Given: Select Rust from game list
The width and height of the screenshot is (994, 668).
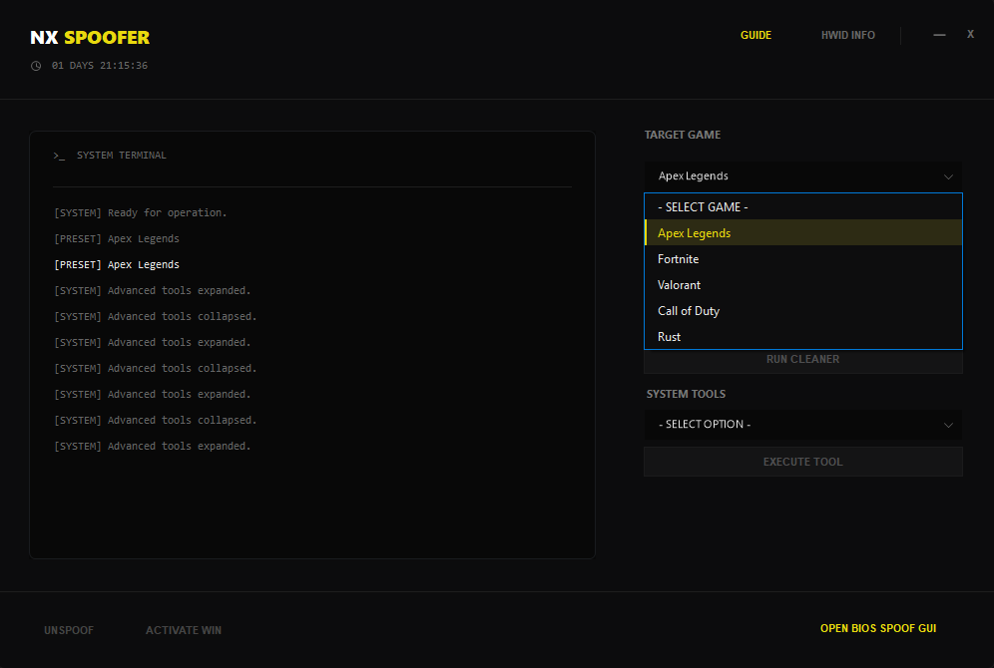Looking at the screenshot, I should (803, 337).
